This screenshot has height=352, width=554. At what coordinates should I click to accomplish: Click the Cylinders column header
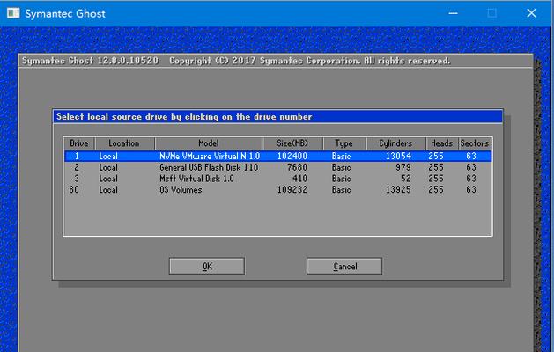395,143
